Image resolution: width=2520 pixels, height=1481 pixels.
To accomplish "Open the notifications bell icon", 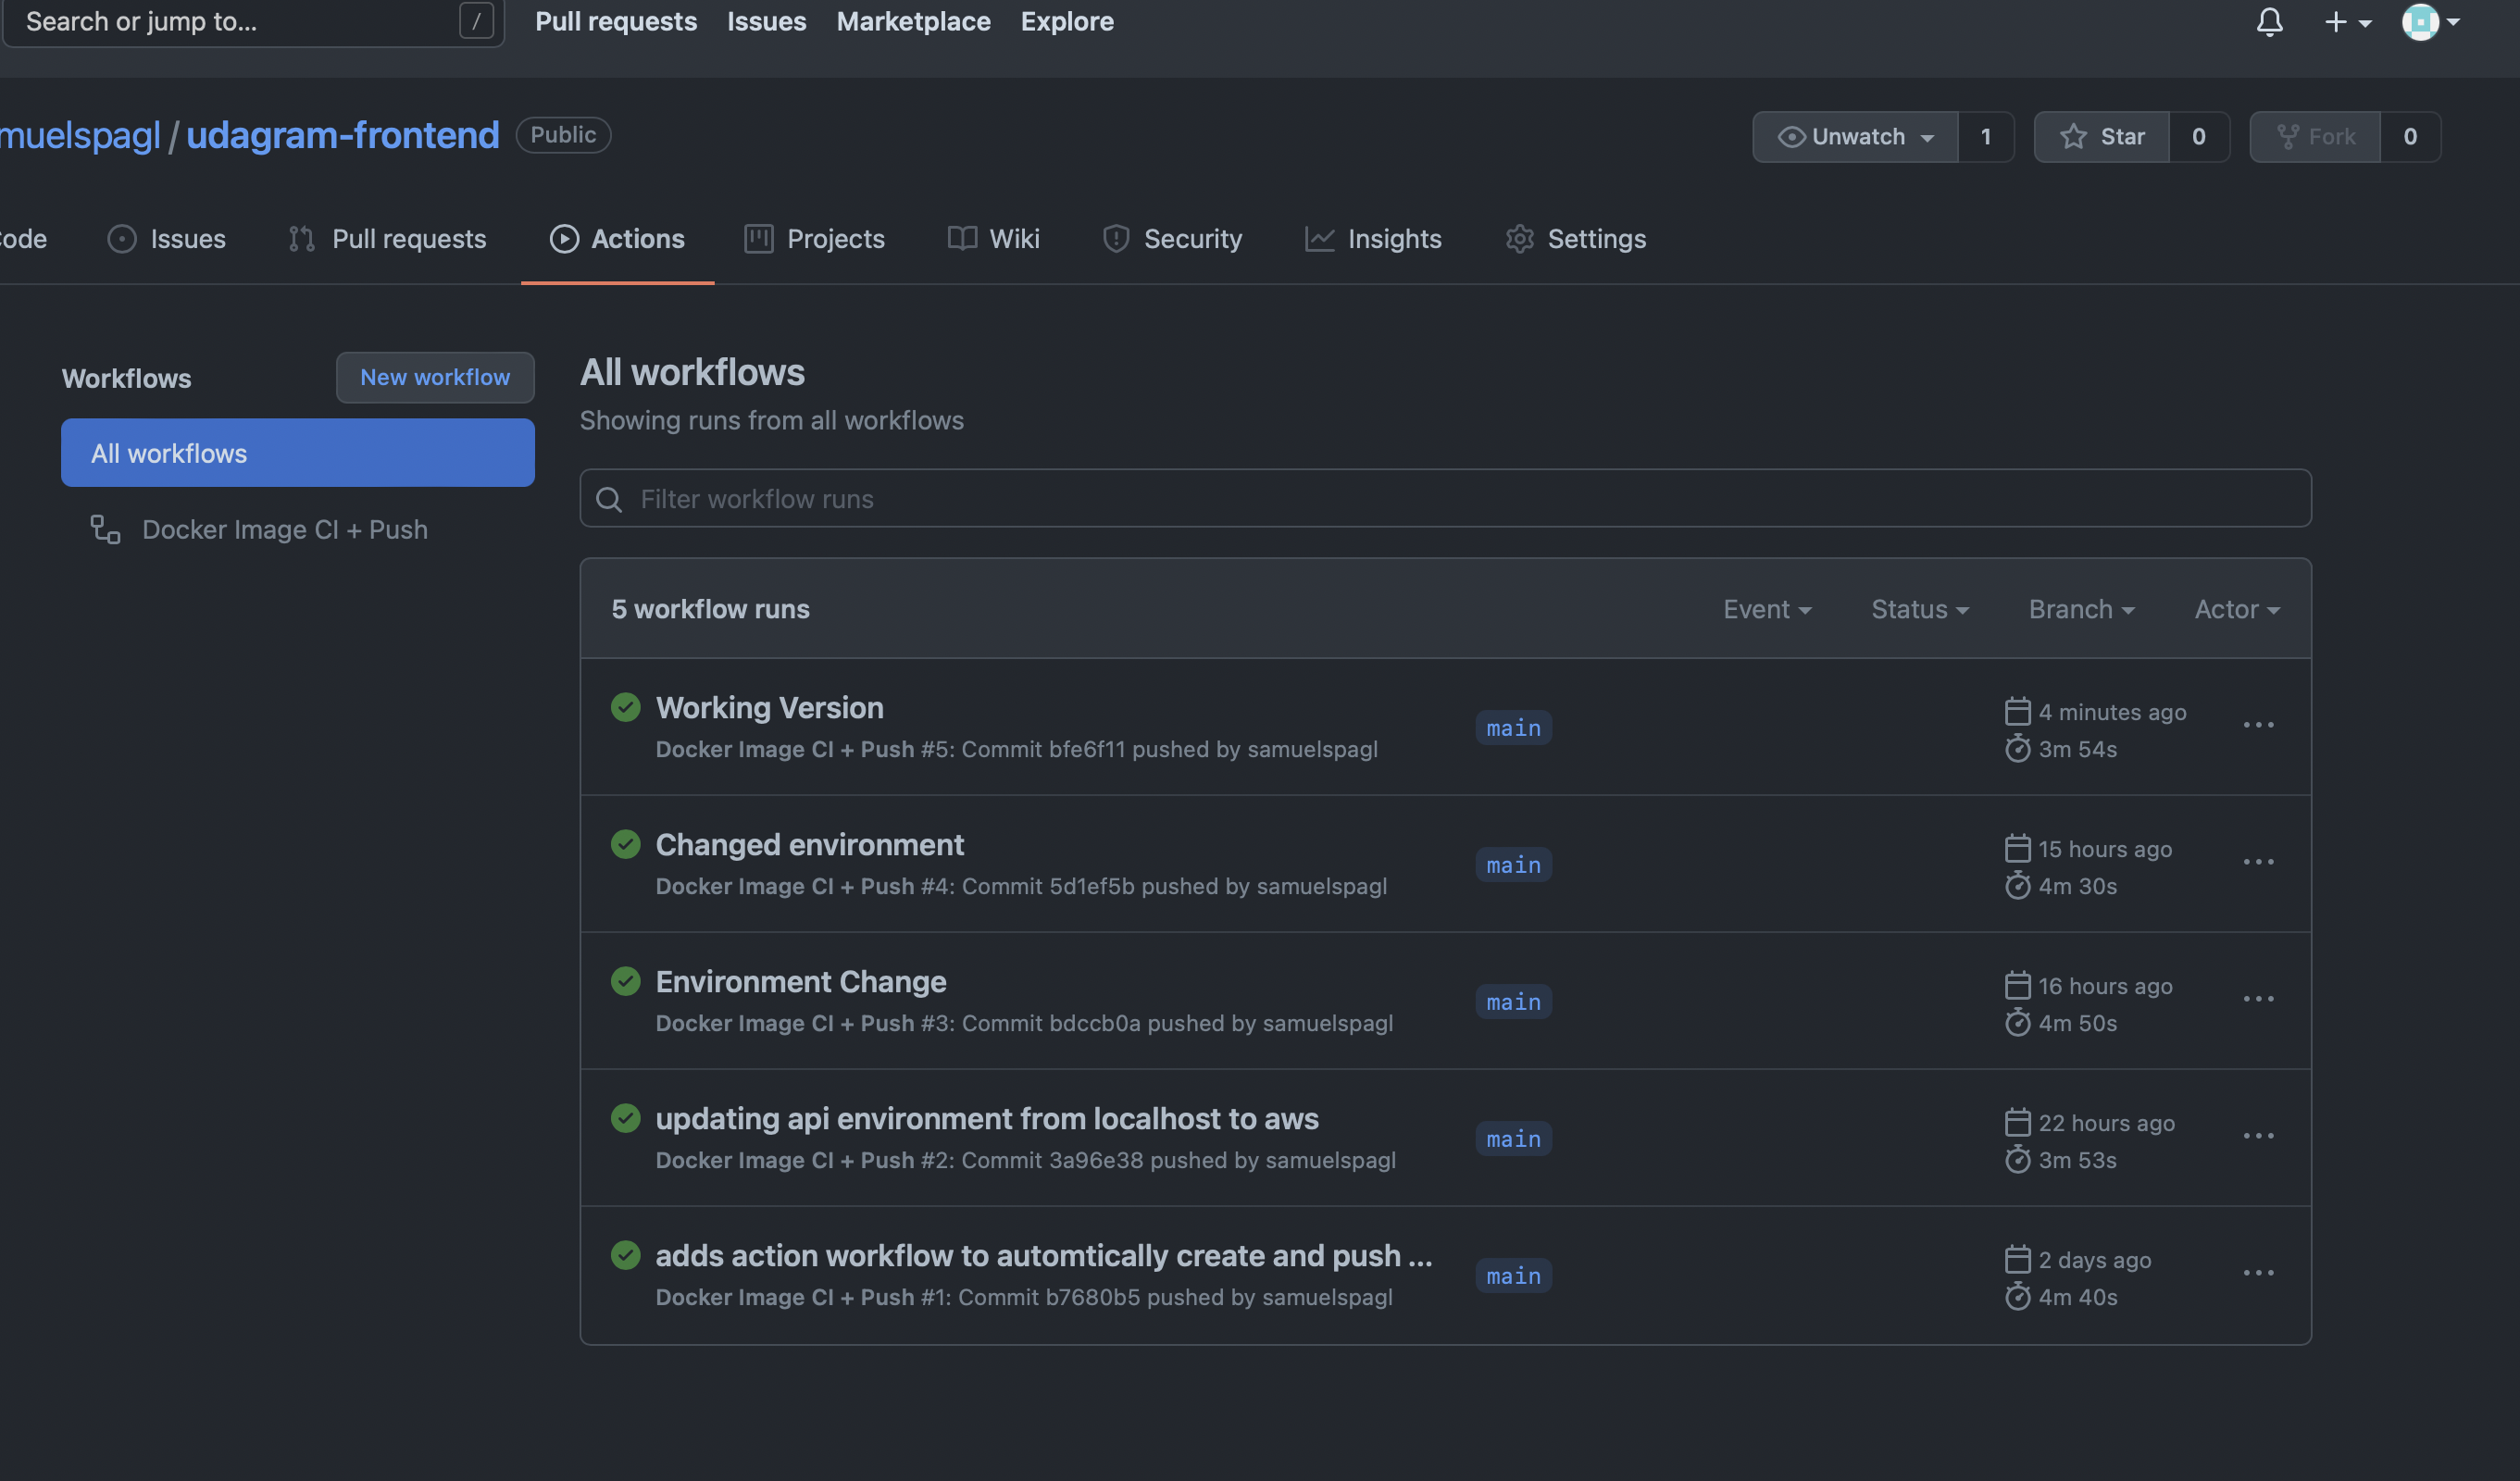I will coord(2269,21).
